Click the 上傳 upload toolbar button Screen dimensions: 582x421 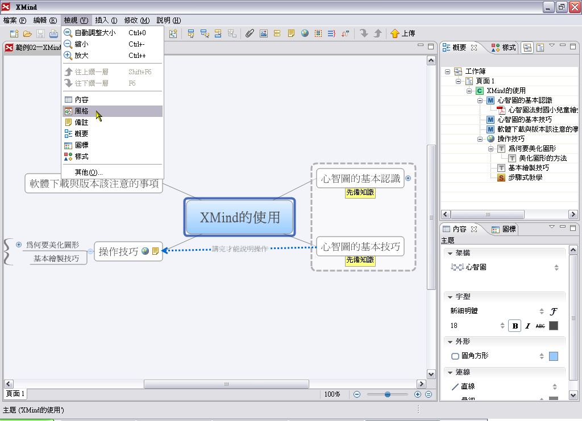tap(402, 33)
